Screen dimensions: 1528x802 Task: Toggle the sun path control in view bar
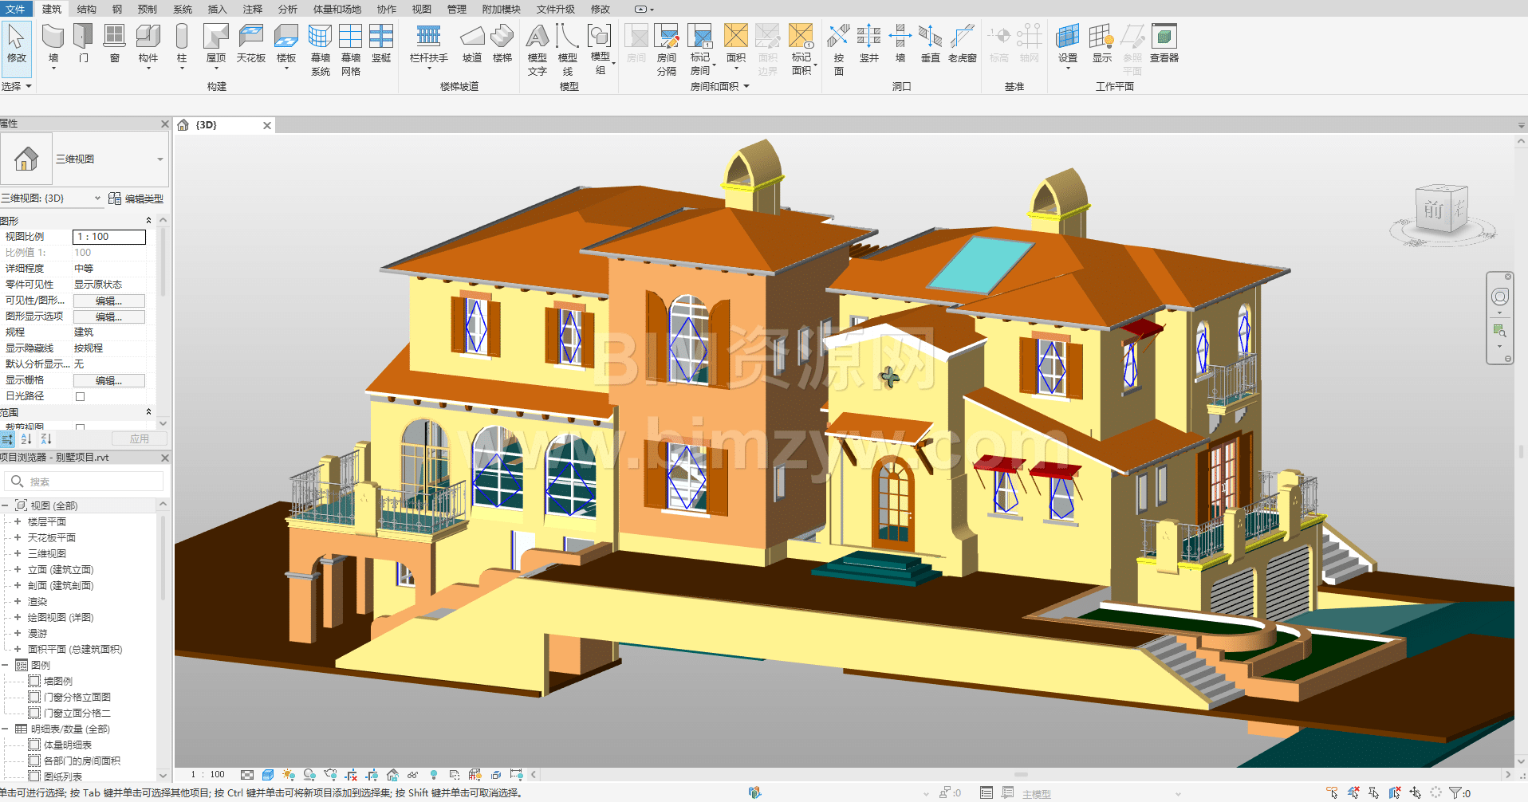pos(288,775)
